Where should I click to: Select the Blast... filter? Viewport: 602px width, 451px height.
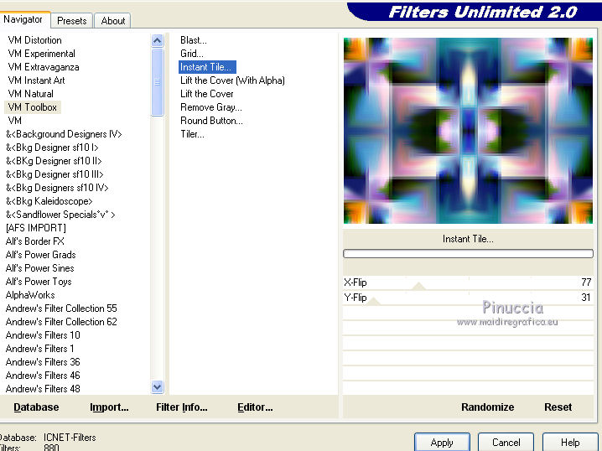click(194, 40)
